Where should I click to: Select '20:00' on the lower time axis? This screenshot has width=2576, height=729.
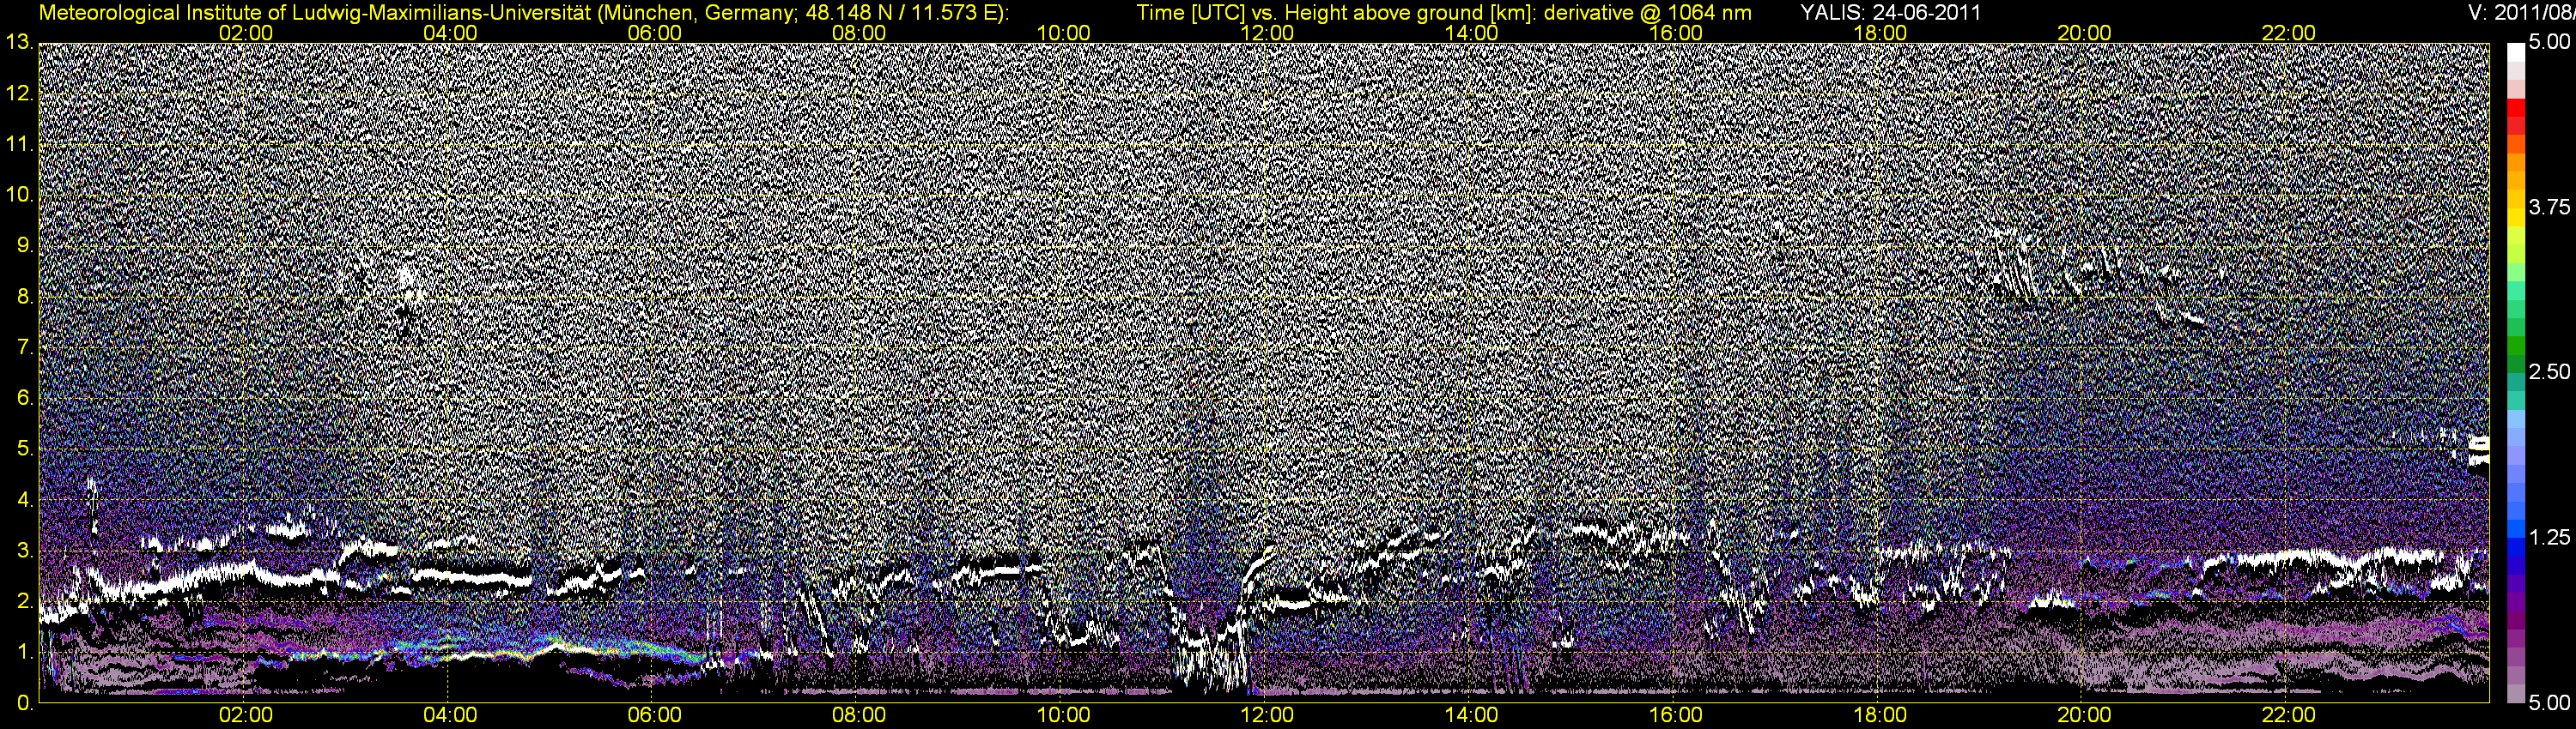click(2084, 715)
